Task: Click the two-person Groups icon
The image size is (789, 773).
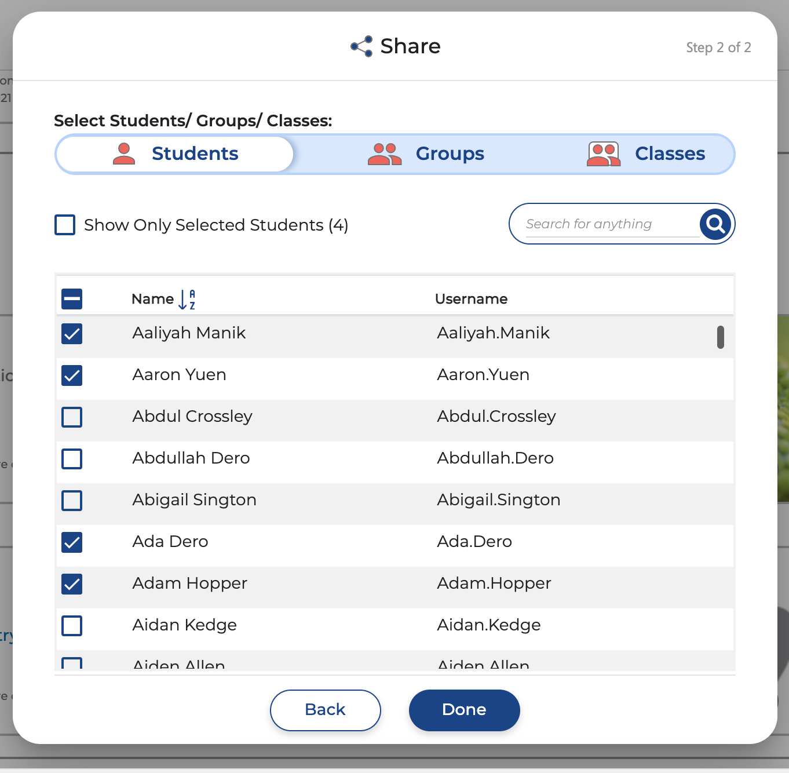Action: pos(384,154)
